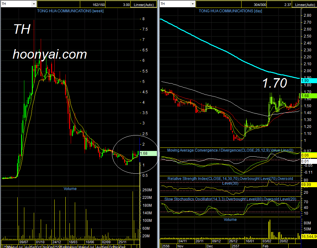Click the Slow Stochastics Oscillator indicator label

point(230,199)
